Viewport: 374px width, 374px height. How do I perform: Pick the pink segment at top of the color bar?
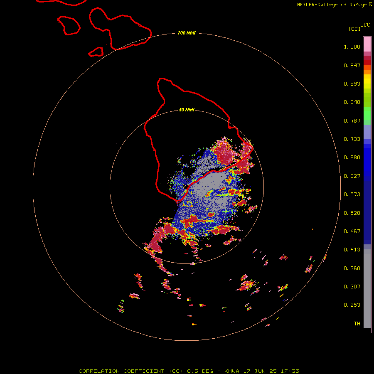pyautogui.click(x=367, y=44)
